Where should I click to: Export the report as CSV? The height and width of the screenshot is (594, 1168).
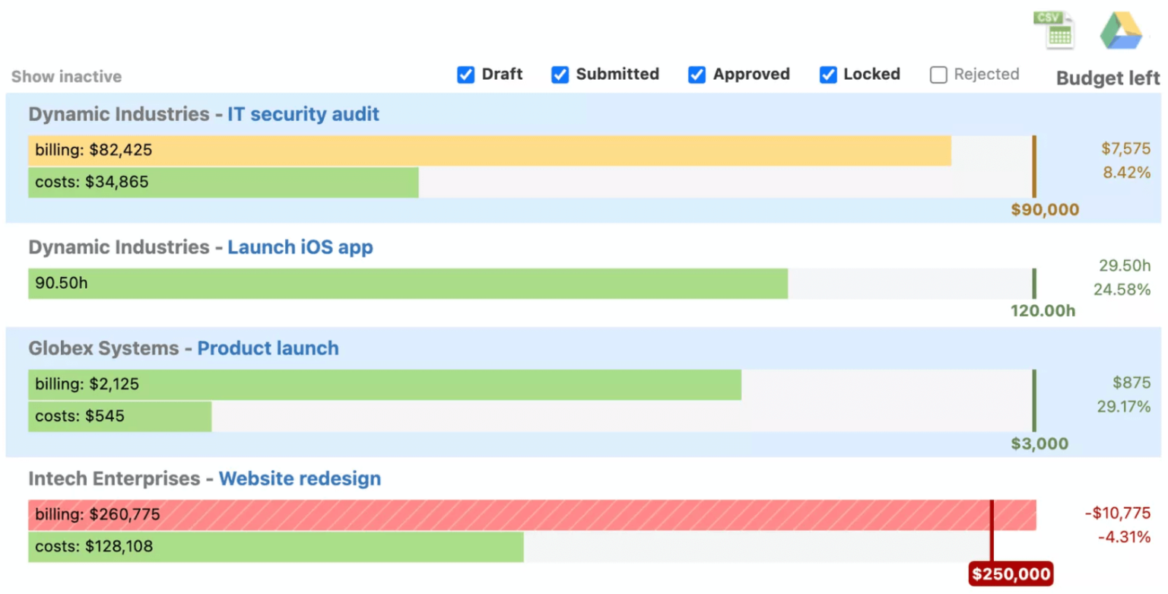[1054, 30]
